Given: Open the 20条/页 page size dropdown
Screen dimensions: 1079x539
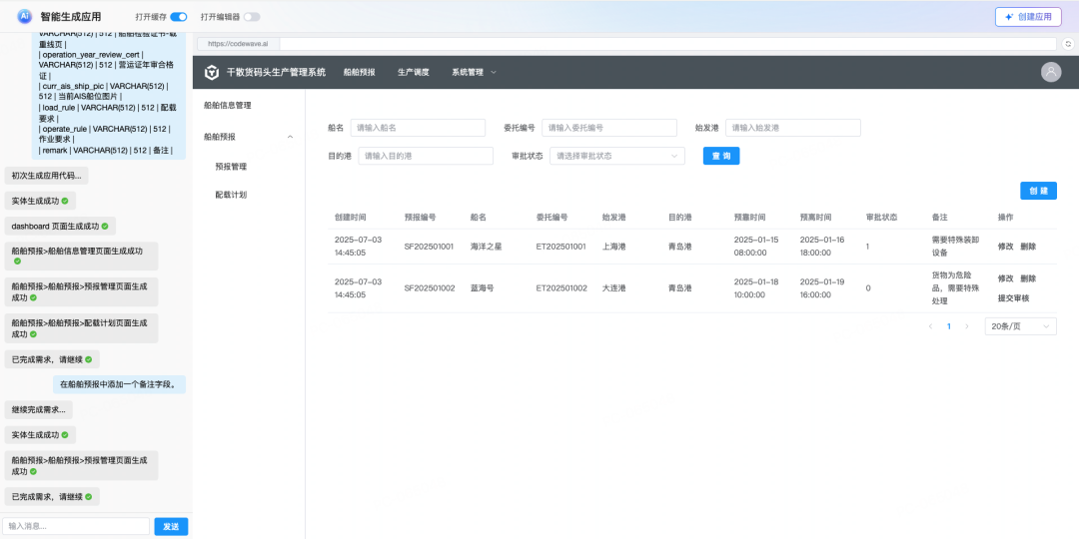Looking at the screenshot, I should (x=1020, y=326).
